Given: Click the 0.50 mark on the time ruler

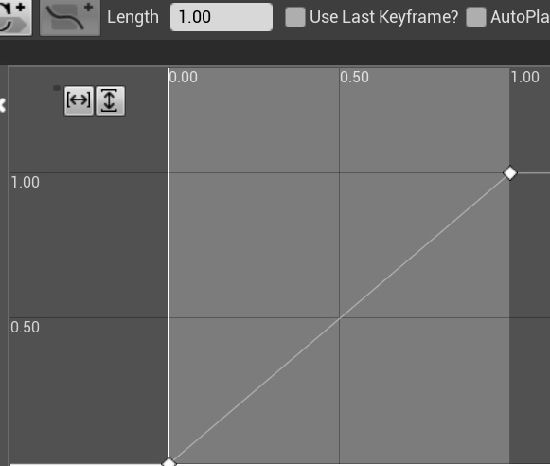Looking at the screenshot, I should [354, 78].
